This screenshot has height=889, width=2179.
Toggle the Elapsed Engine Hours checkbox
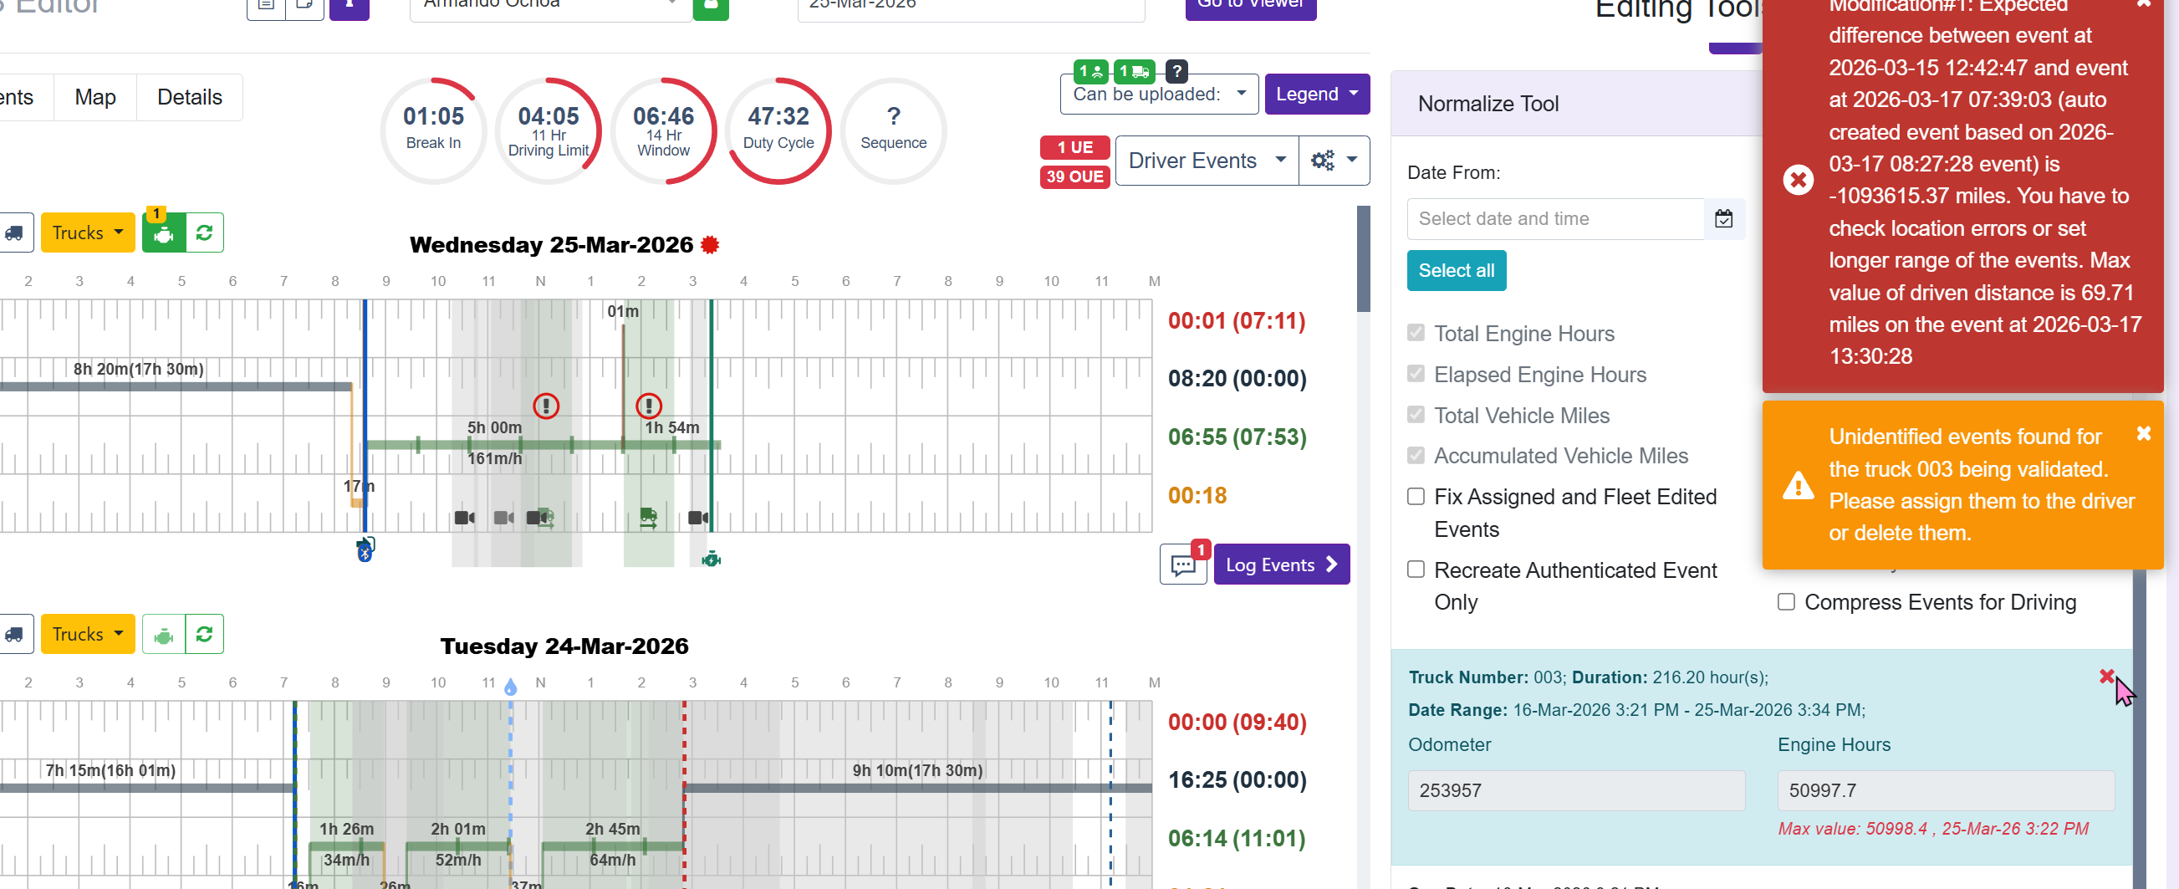click(x=1416, y=374)
